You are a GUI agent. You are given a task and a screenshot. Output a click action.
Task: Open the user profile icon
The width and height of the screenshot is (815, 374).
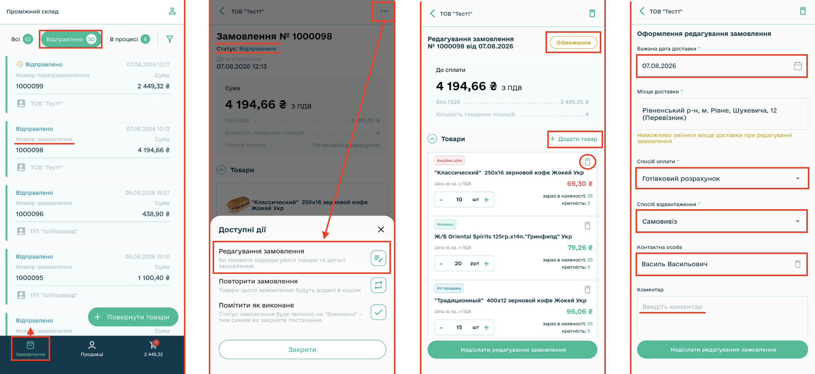coord(172,11)
